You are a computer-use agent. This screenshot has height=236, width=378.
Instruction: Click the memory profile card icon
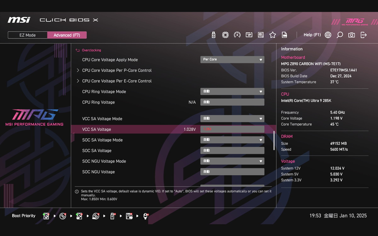point(249,35)
